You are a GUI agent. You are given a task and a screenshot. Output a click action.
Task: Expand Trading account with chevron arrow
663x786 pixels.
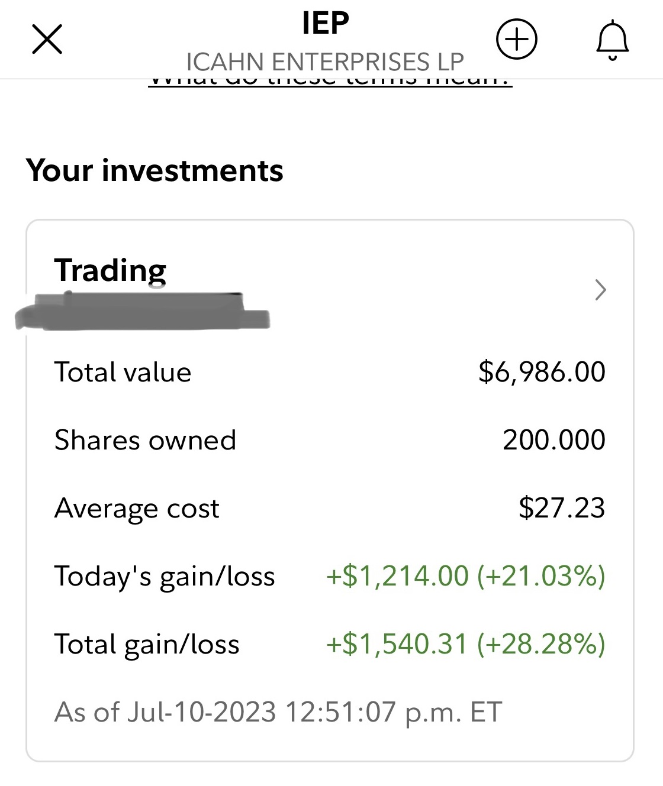point(600,290)
